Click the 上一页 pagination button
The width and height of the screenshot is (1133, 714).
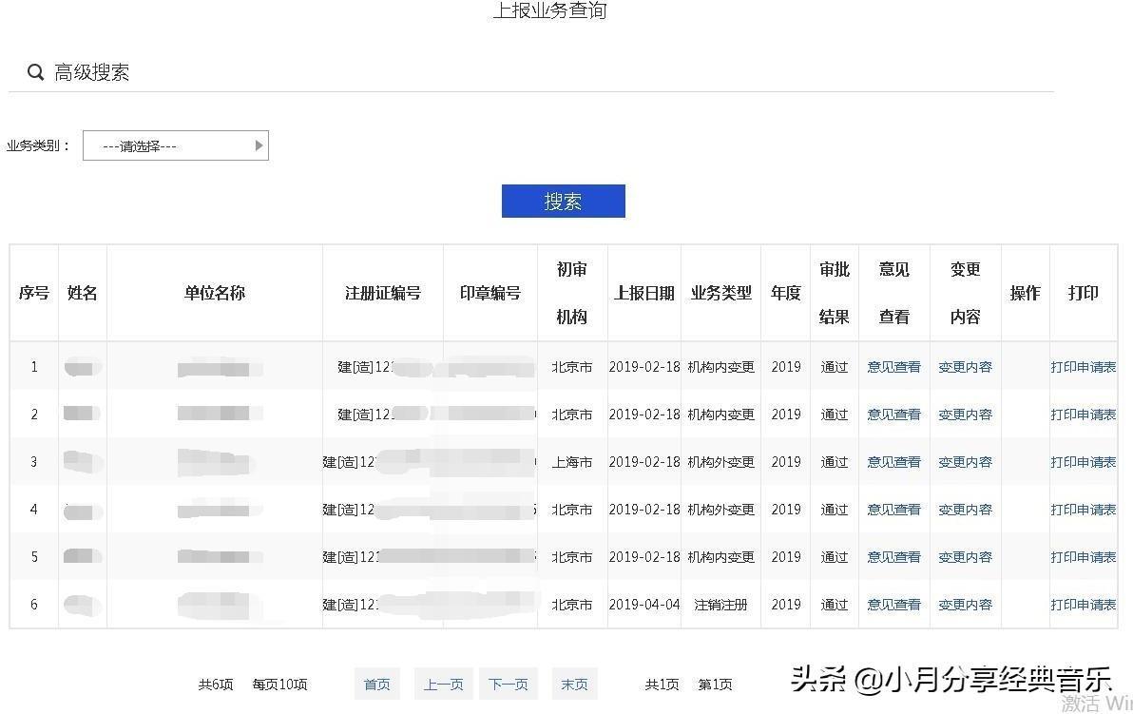click(x=443, y=685)
